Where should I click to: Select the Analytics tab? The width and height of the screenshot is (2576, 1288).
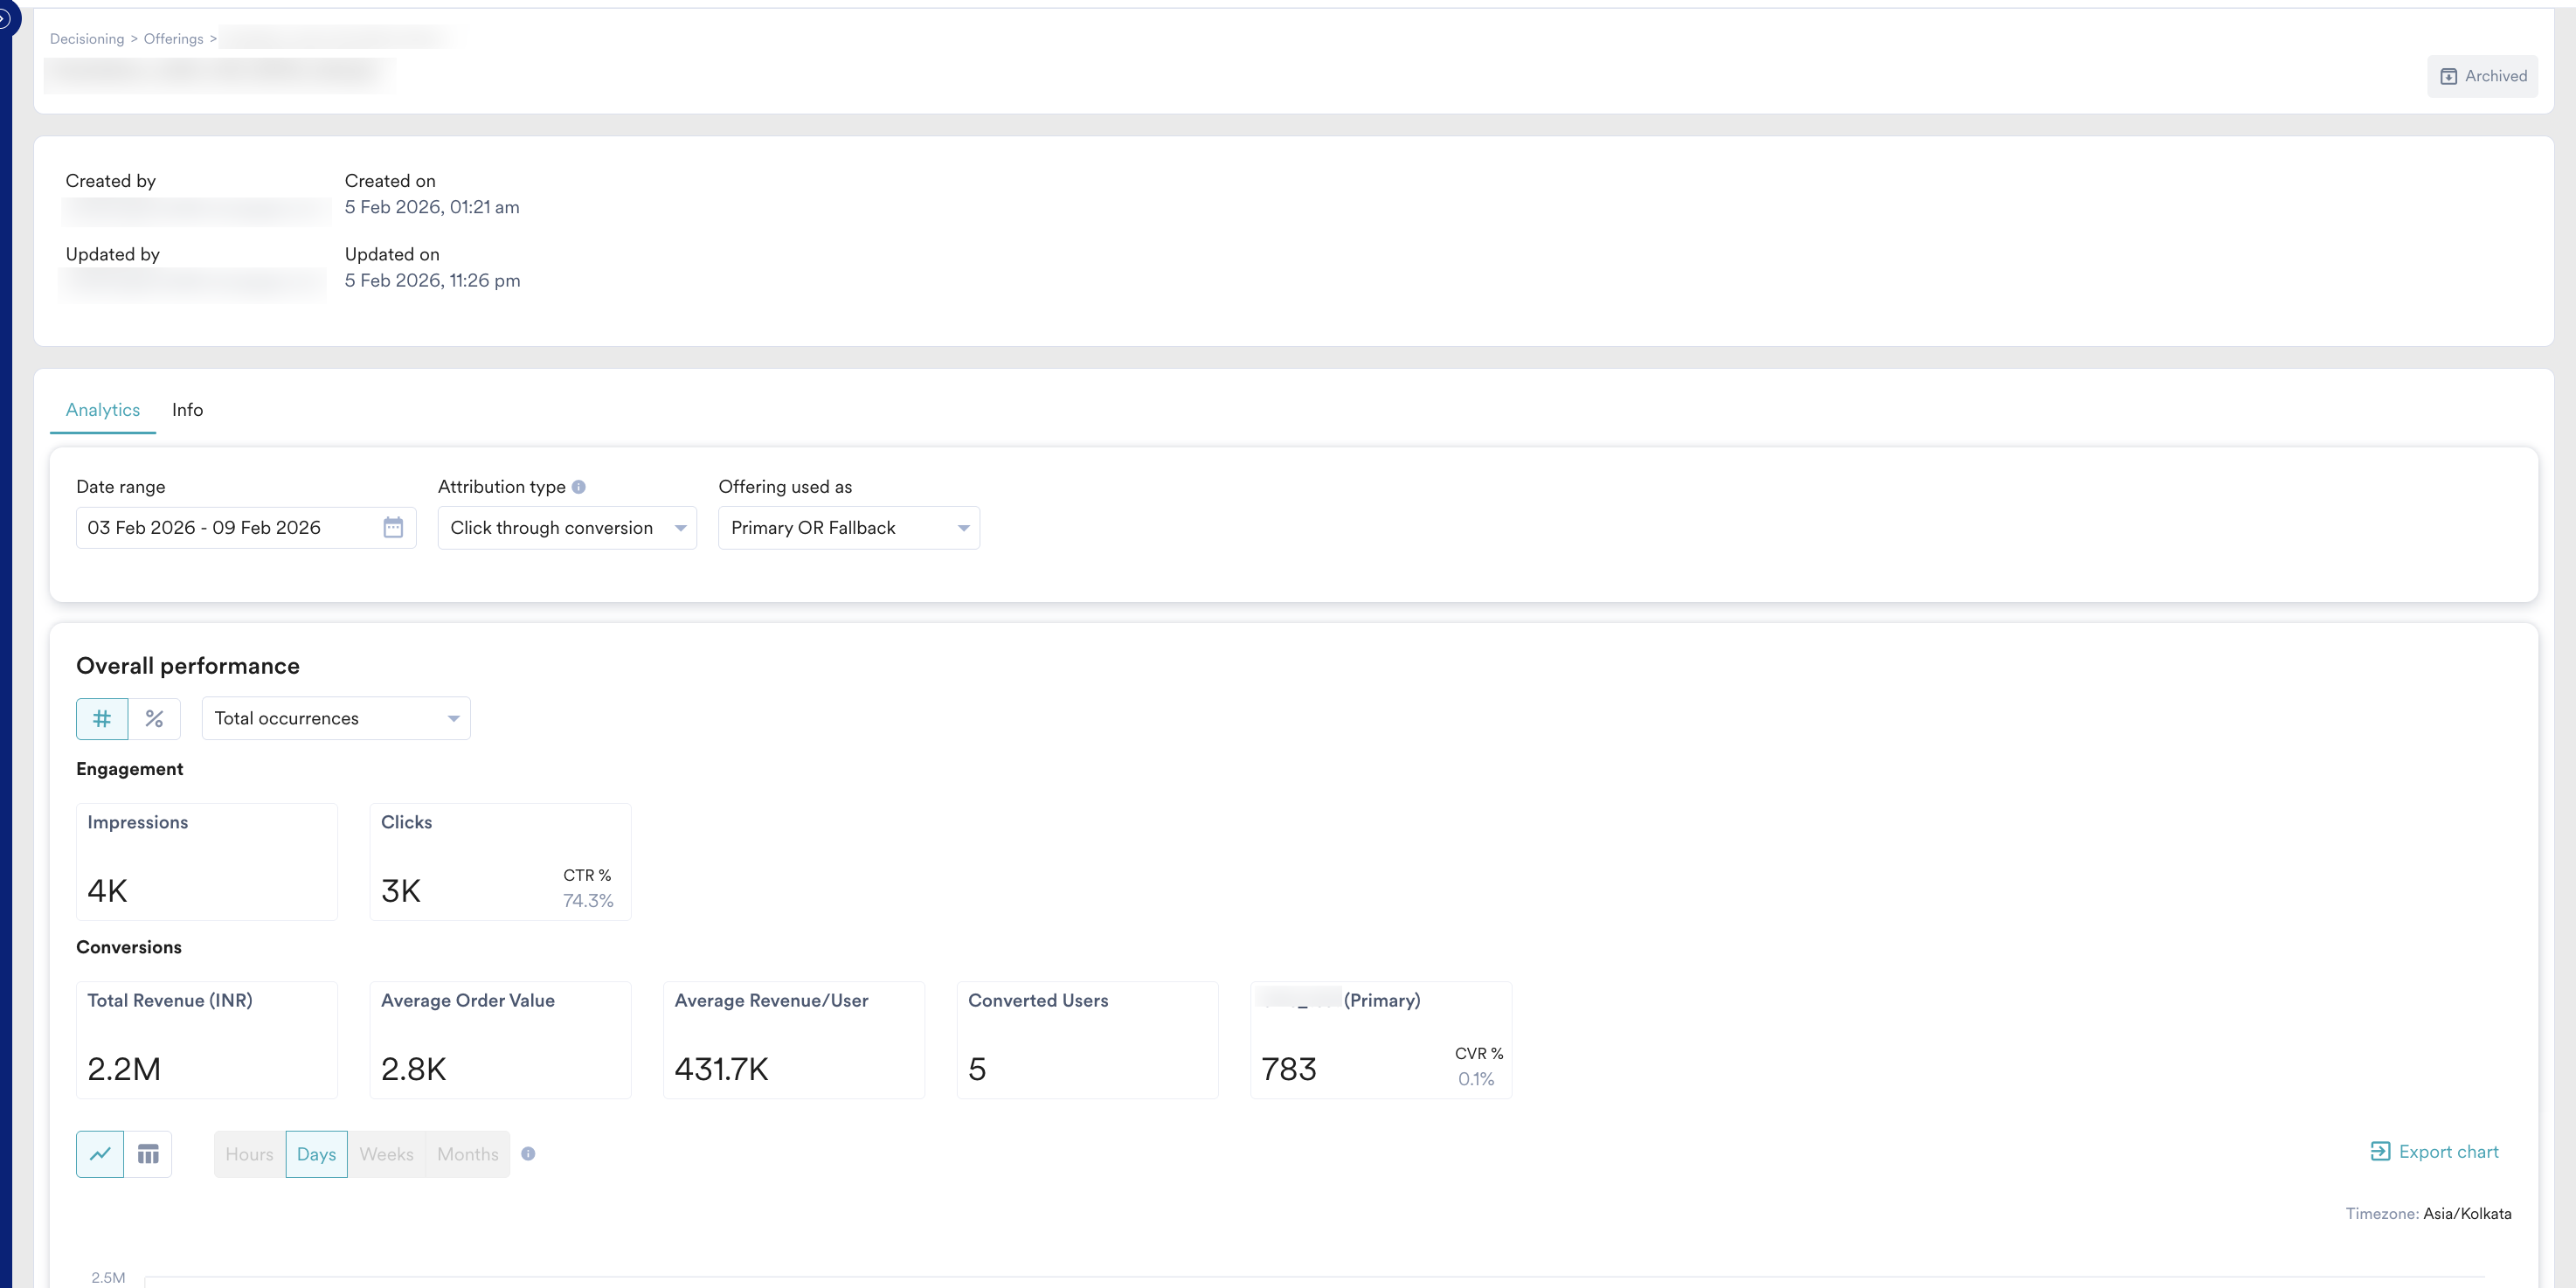102,410
